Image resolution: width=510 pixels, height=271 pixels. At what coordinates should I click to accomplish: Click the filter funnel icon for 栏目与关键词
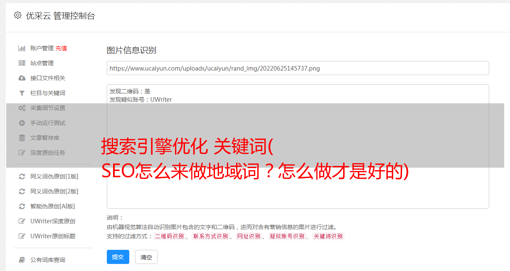point(22,93)
